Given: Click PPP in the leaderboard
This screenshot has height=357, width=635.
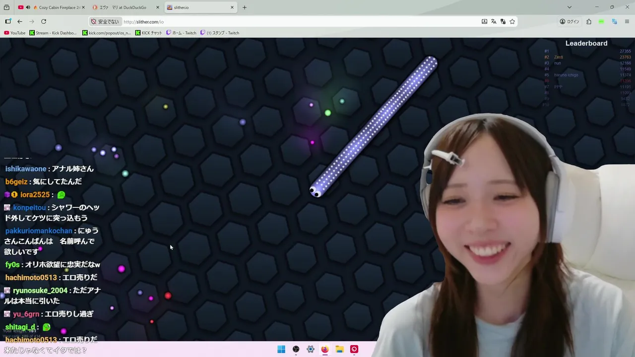Looking at the screenshot, I should click(x=558, y=87).
